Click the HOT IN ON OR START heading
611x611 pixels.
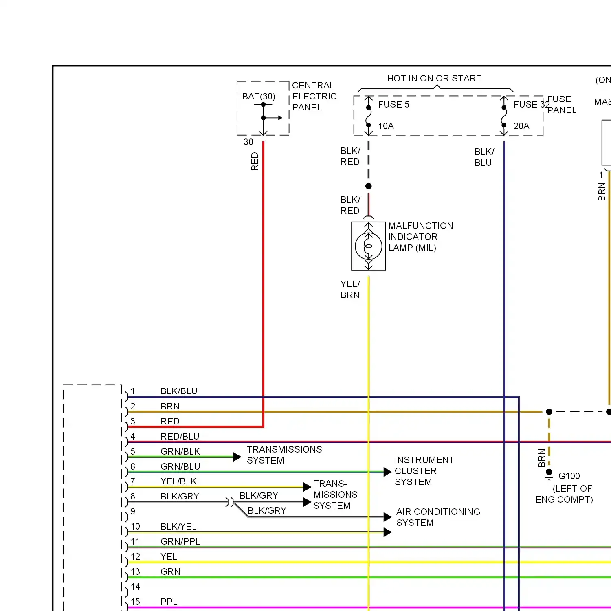coord(434,78)
